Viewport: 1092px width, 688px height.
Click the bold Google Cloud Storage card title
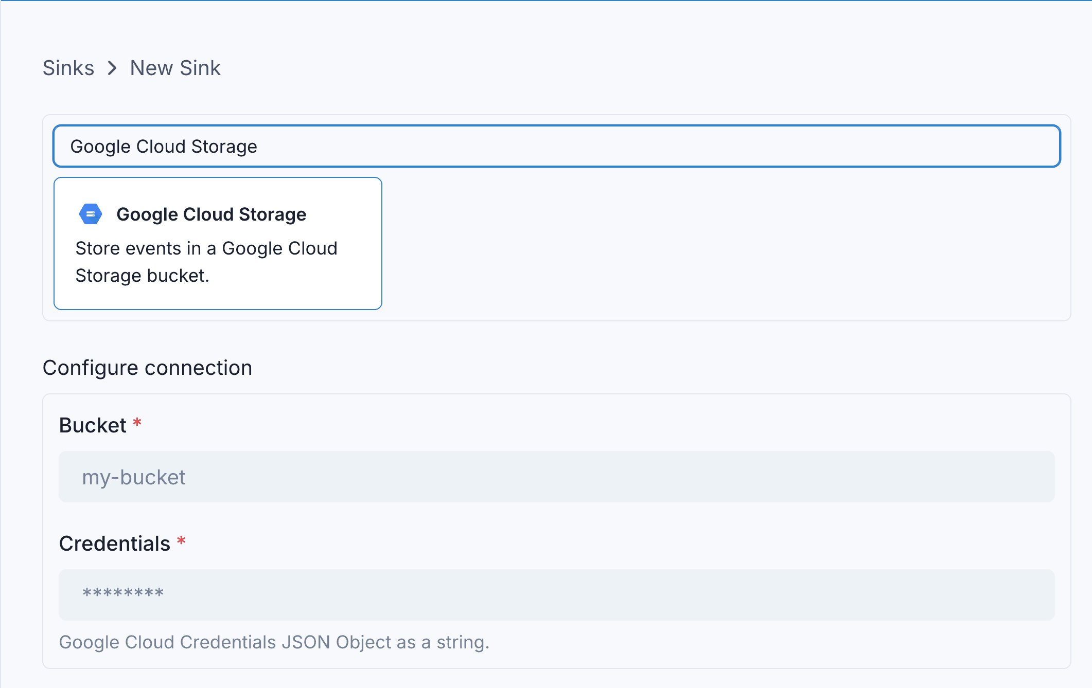click(211, 214)
